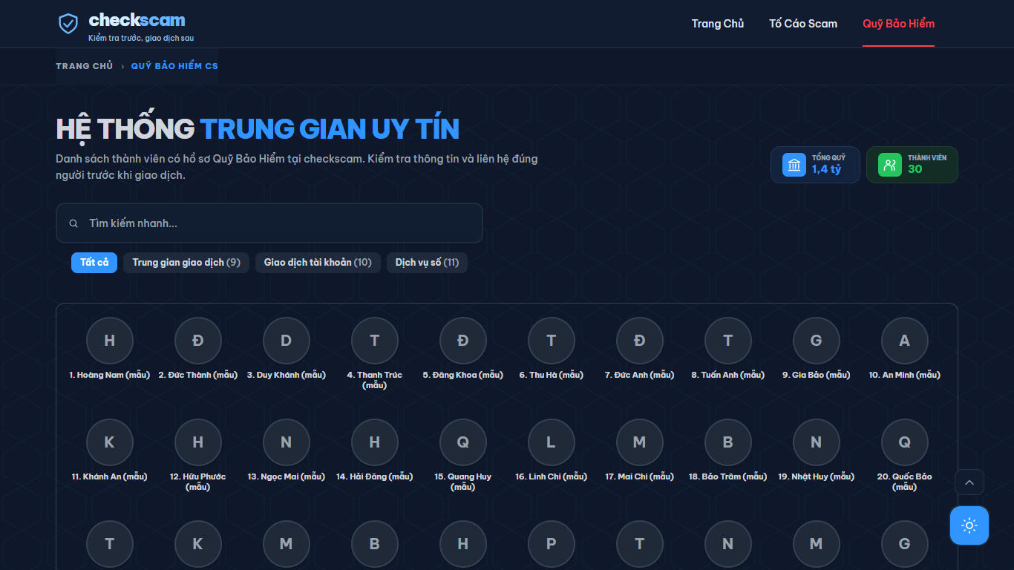1014x570 pixels.
Task: Click name text '18. Bảo Trâm (mẫu)'
Action: (x=727, y=476)
